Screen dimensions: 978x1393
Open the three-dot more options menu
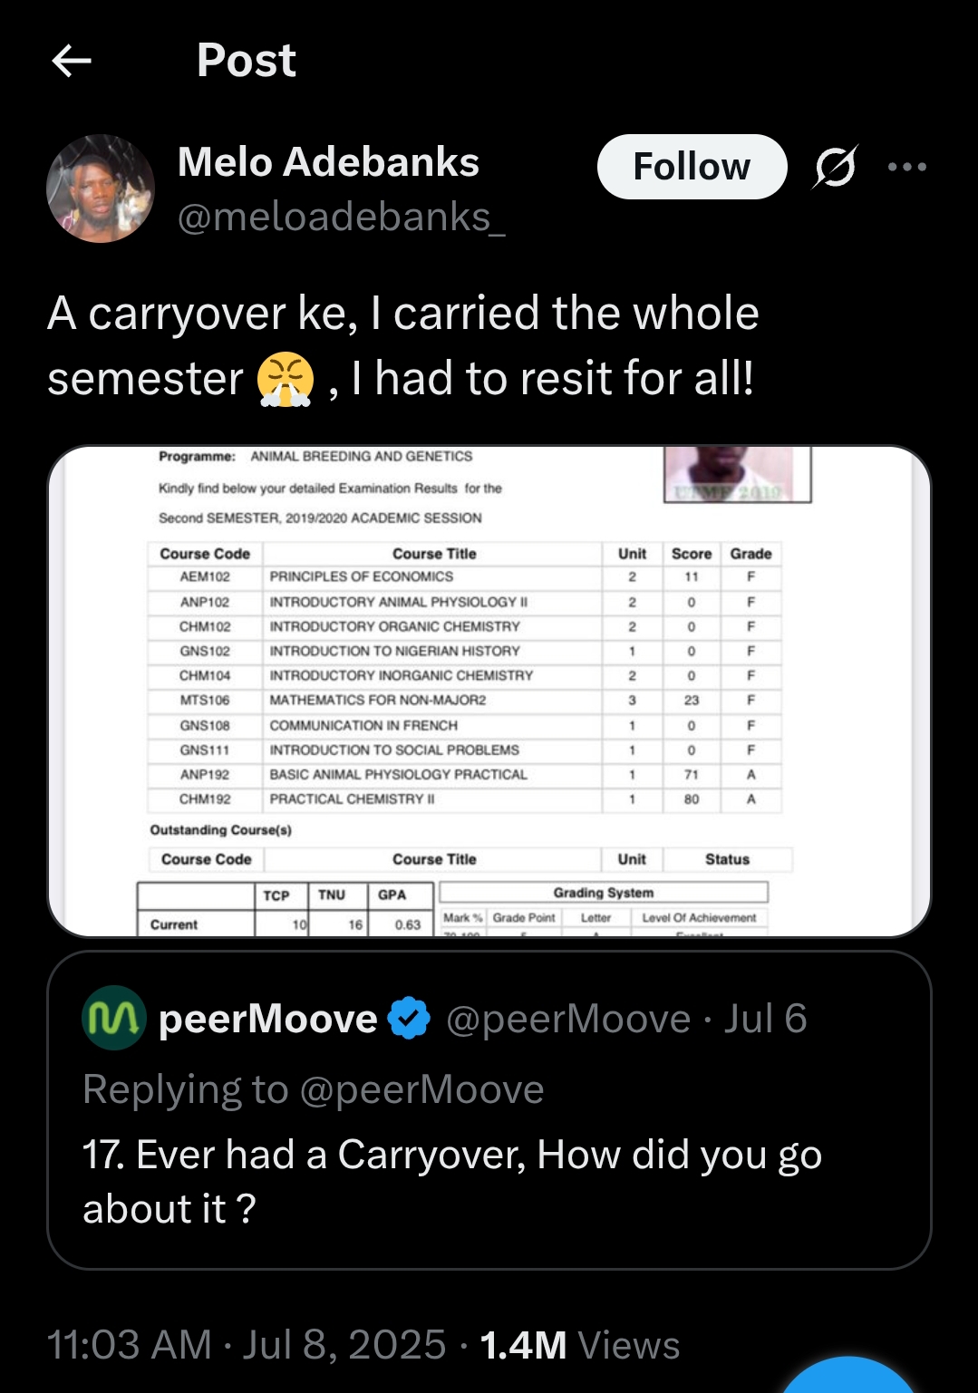[906, 167]
